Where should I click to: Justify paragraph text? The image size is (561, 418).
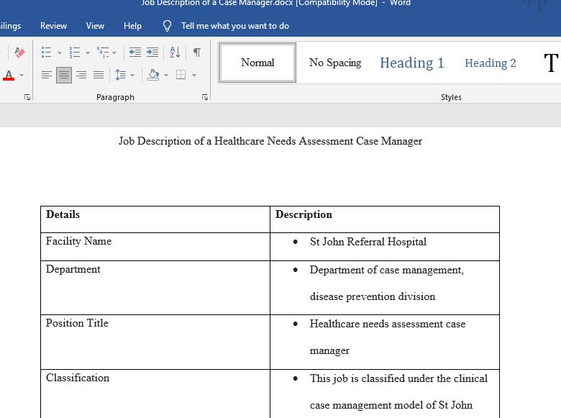point(99,75)
